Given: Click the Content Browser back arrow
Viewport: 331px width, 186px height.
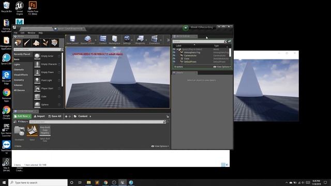Looking at the screenshot, I should pos(66,116).
